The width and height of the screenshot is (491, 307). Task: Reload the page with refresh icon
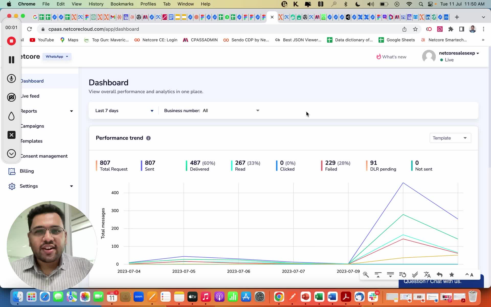tap(29, 29)
